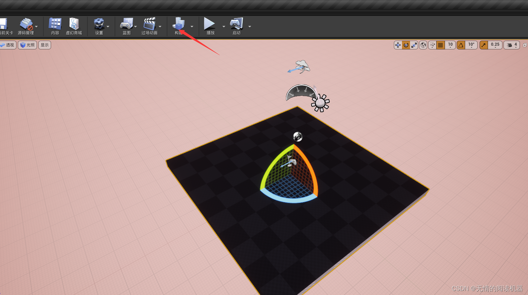Screen dimensions: 528x295
Task: Open Settings (设置) gear icon
Action: coord(99,24)
